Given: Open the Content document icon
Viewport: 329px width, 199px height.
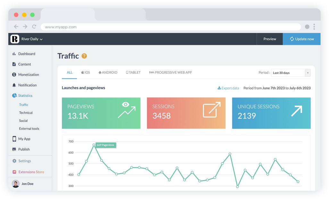Looking at the screenshot, I should pyautogui.click(x=14, y=64).
